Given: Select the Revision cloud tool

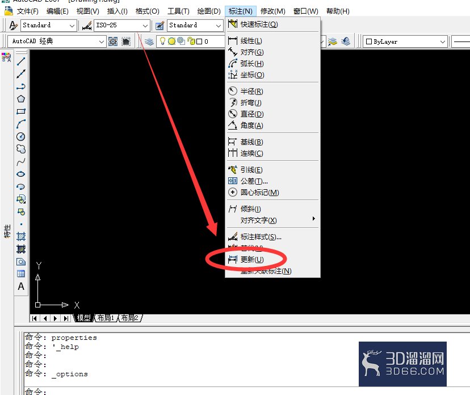Looking at the screenshot, I should pos(21,149).
